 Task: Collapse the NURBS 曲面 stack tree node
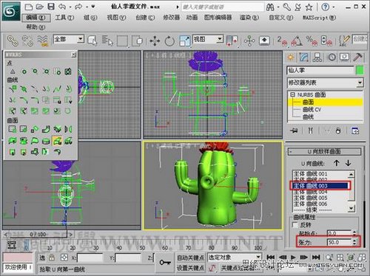point(292,94)
